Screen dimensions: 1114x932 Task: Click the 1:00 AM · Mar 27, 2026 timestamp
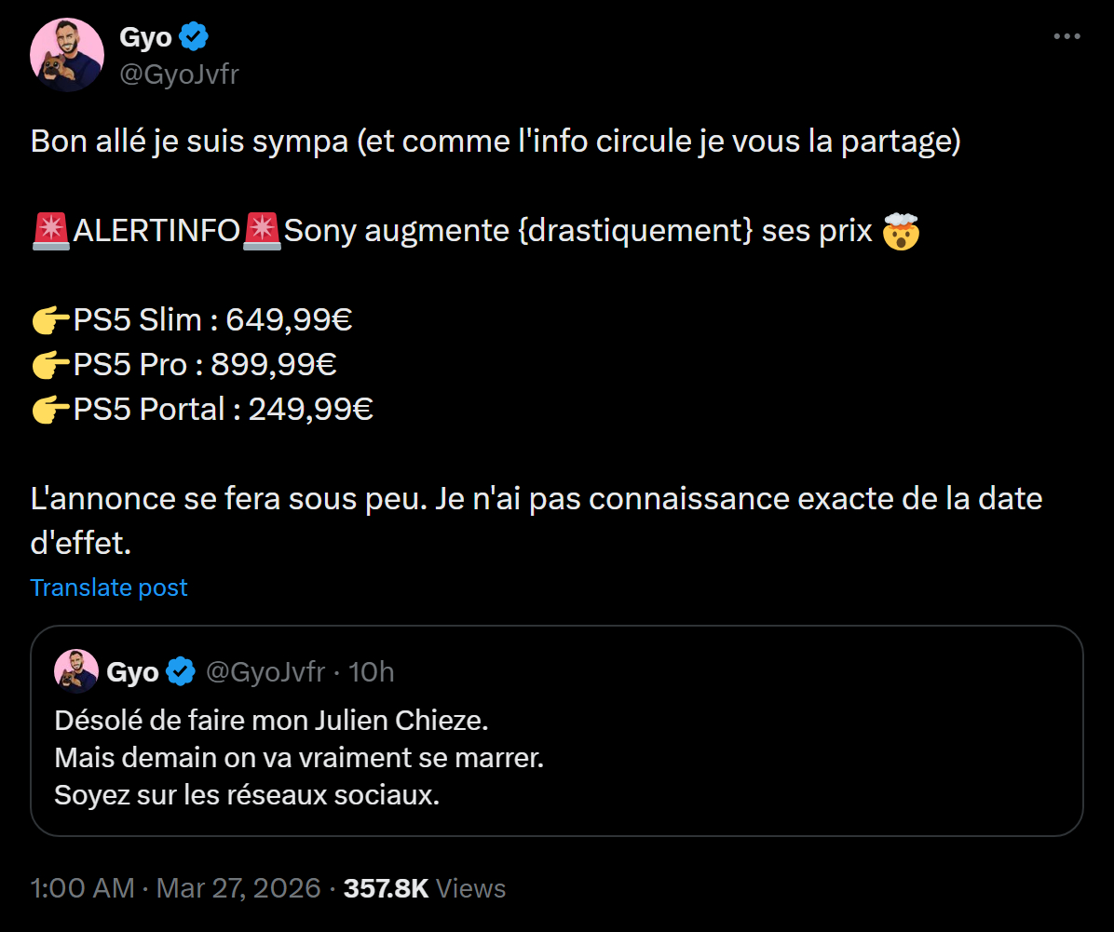coord(175,888)
